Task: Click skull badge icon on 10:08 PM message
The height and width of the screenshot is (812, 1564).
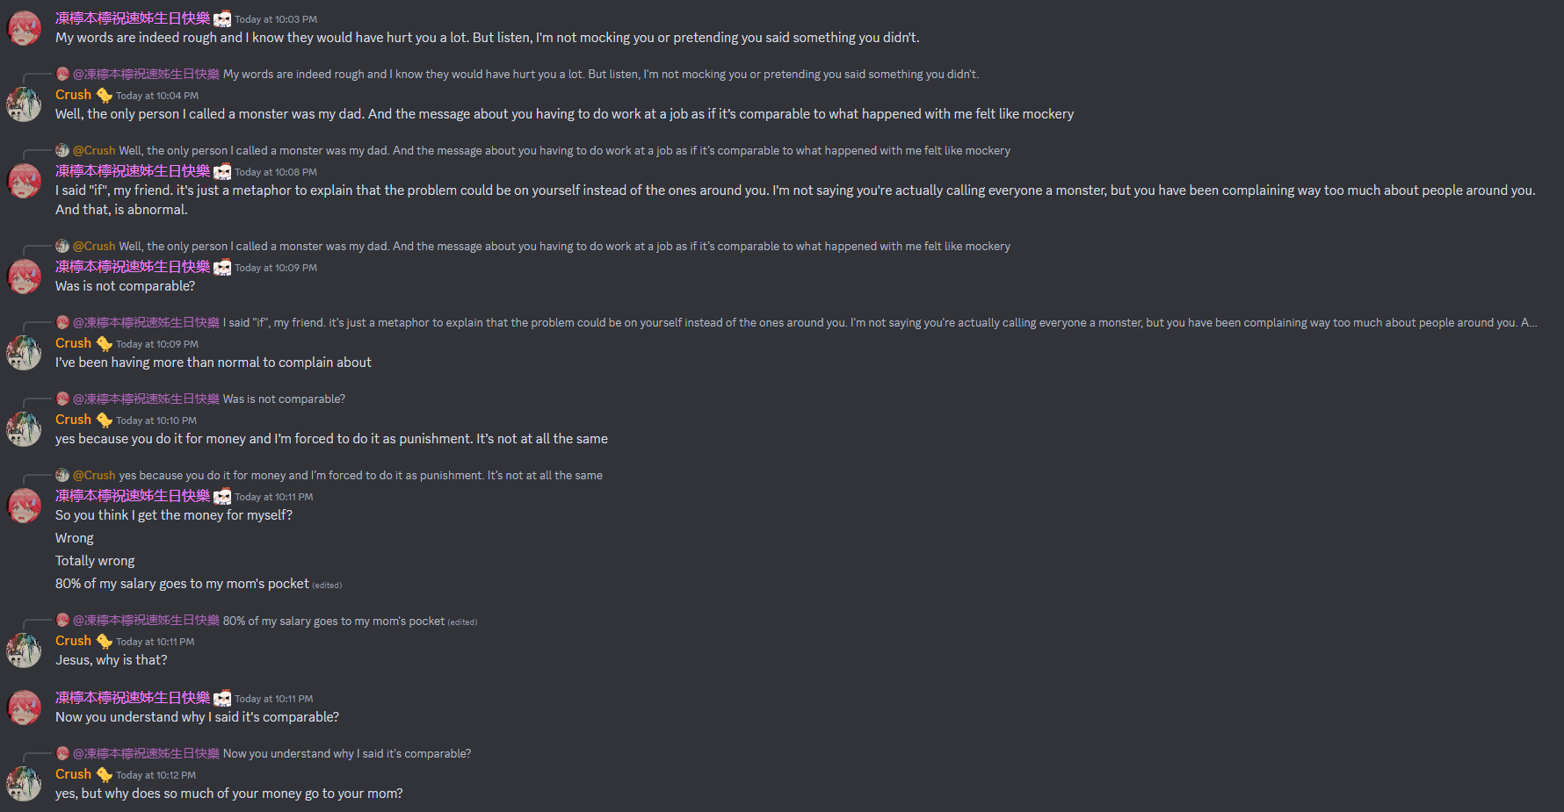Action: [x=222, y=171]
